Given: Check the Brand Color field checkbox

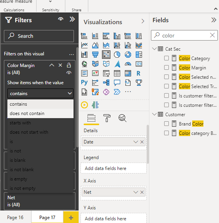Looking at the screenshot, I should point(166,124).
